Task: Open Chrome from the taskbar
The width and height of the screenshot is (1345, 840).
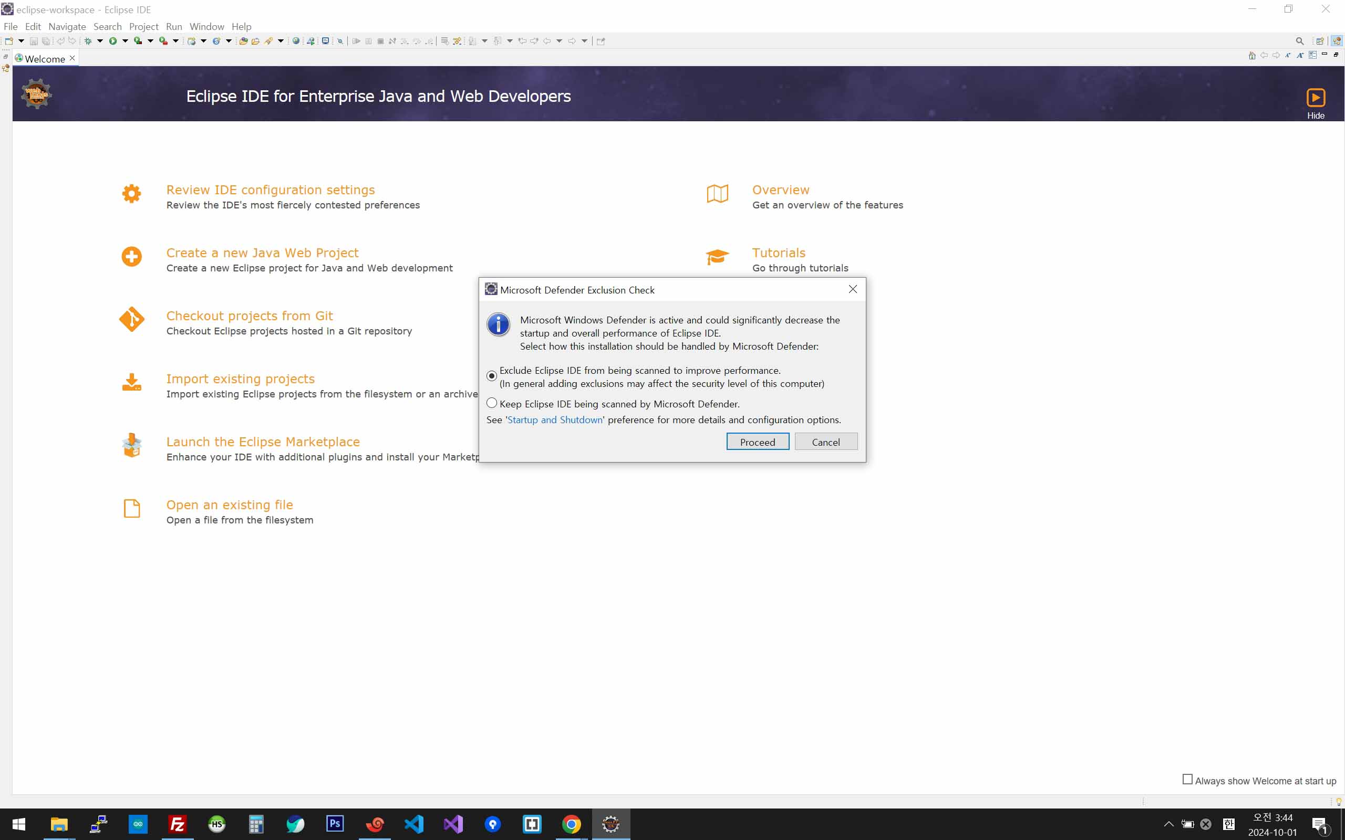Action: 571,824
